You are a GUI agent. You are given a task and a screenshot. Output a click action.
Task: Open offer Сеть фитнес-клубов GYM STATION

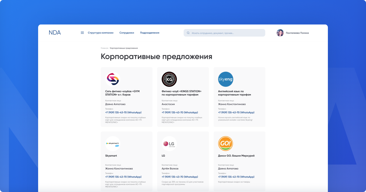122,93
